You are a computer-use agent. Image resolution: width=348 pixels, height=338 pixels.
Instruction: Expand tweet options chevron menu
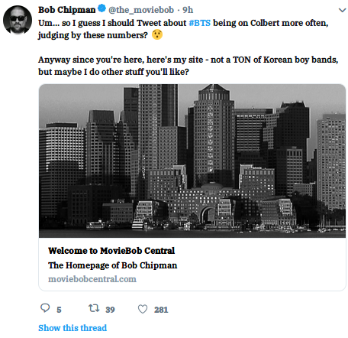pos(342,10)
